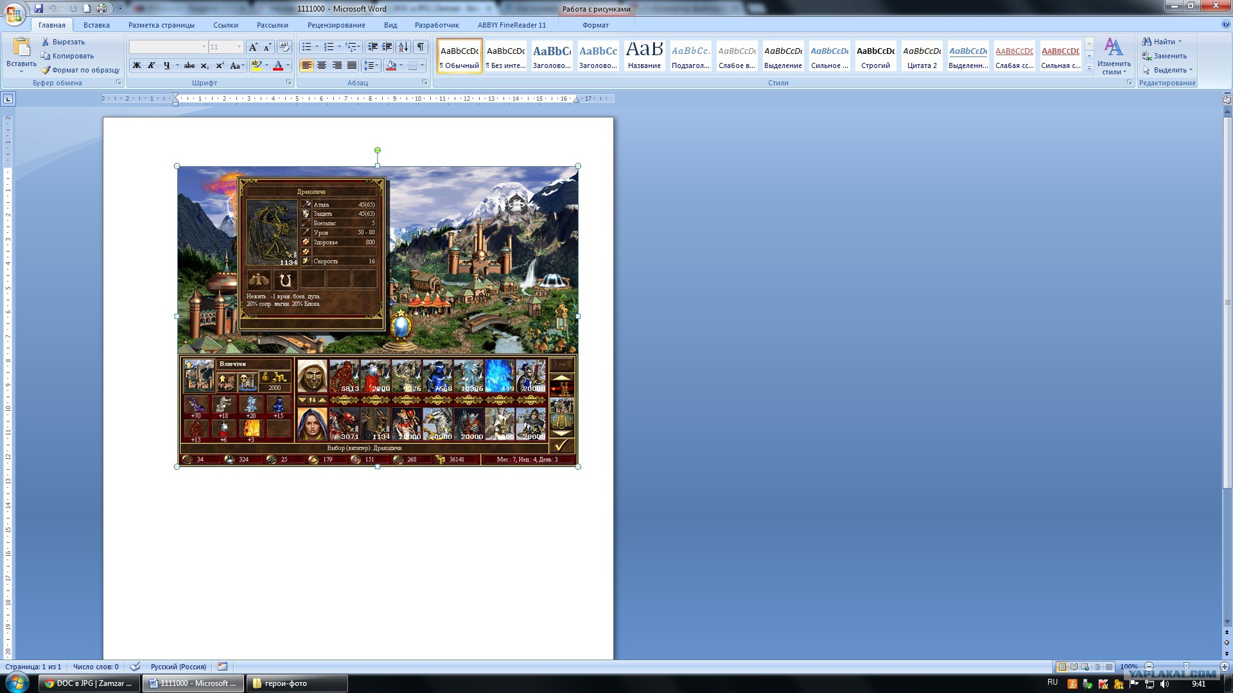
Task: Decrease font size with shrink font icon
Action: point(267,47)
